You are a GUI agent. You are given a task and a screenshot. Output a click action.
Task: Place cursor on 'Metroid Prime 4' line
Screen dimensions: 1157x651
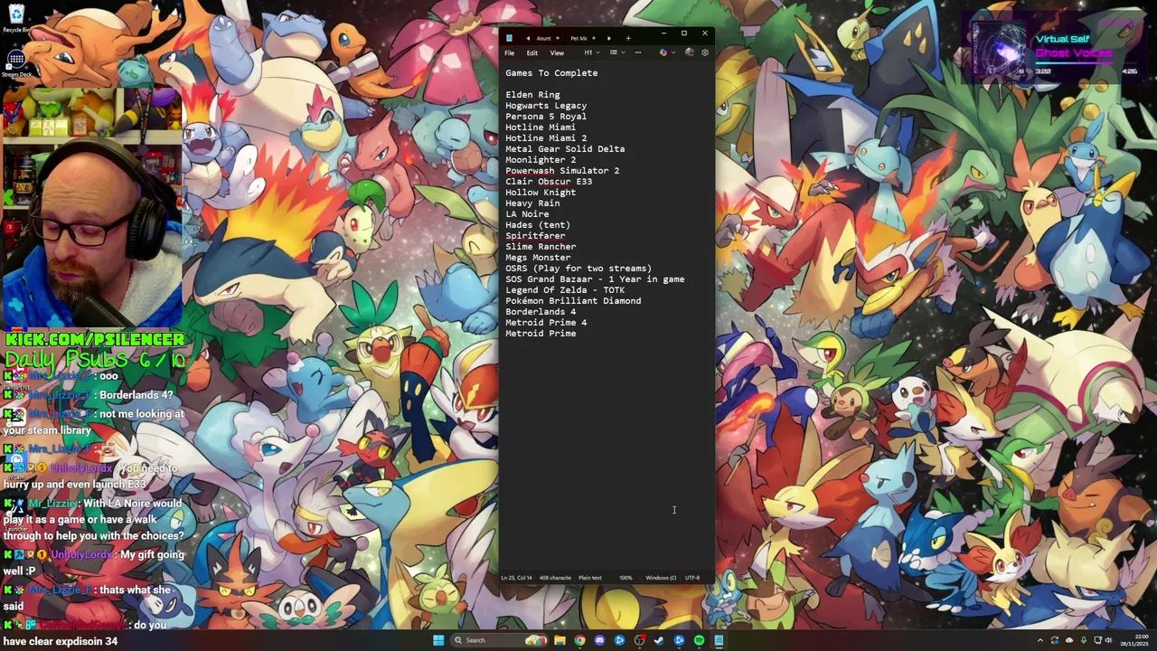coord(546,323)
